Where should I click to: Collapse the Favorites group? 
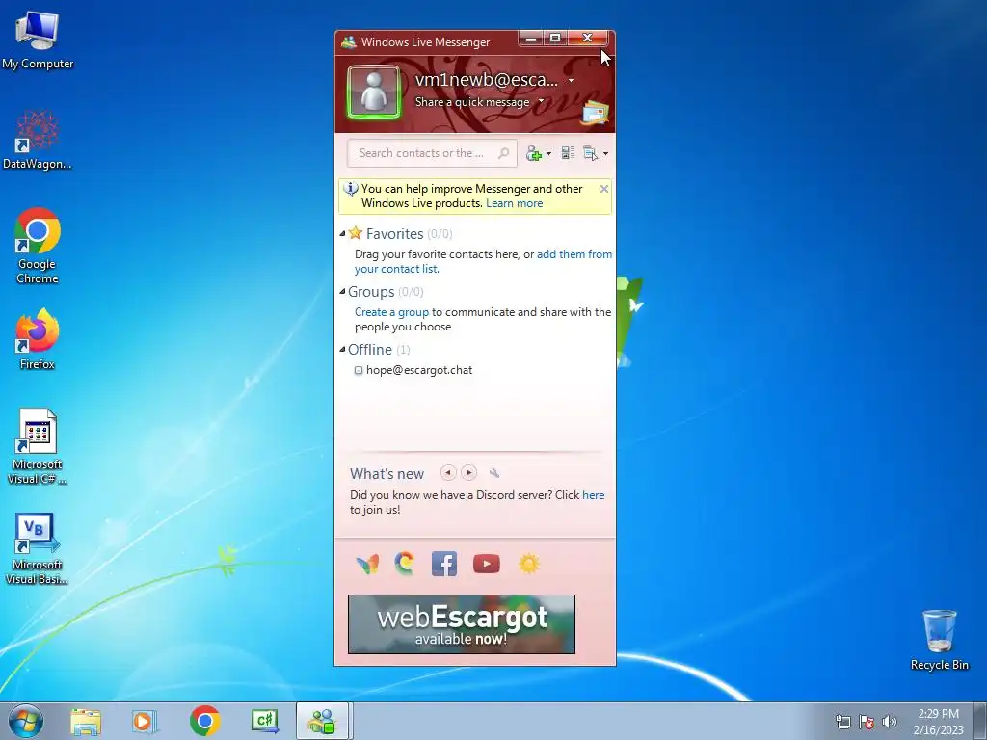(342, 233)
